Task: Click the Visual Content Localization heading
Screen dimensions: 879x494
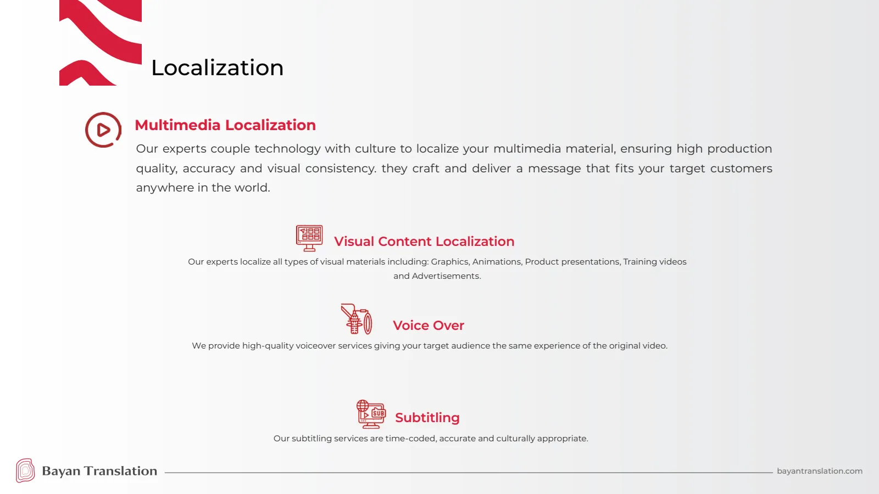Action: pyautogui.click(x=424, y=242)
